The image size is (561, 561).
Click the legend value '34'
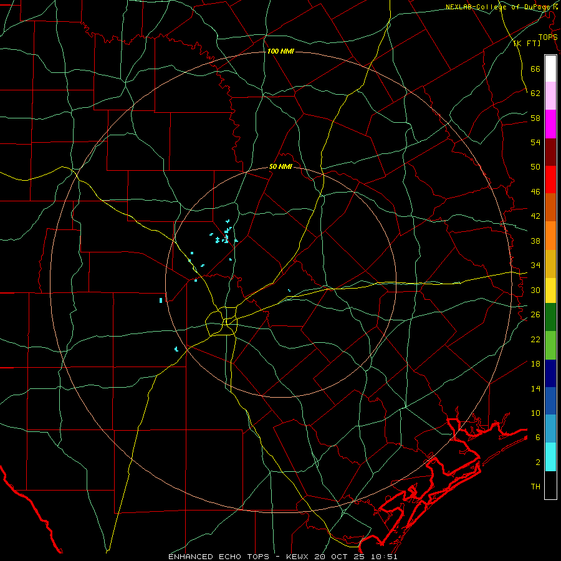coord(535,265)
